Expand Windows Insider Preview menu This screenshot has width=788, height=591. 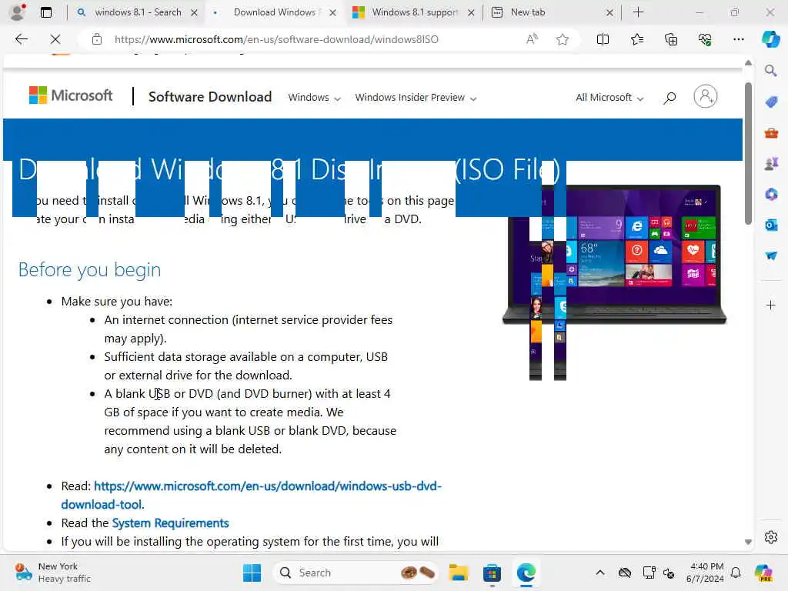pyautogui.click(x=416, y=98)
